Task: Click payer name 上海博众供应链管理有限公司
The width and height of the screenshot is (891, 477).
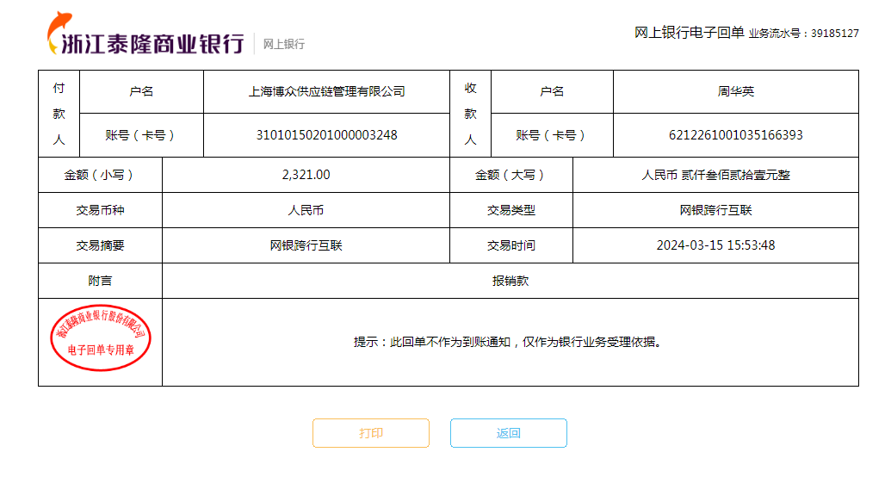Action: [x=326, y=91]
